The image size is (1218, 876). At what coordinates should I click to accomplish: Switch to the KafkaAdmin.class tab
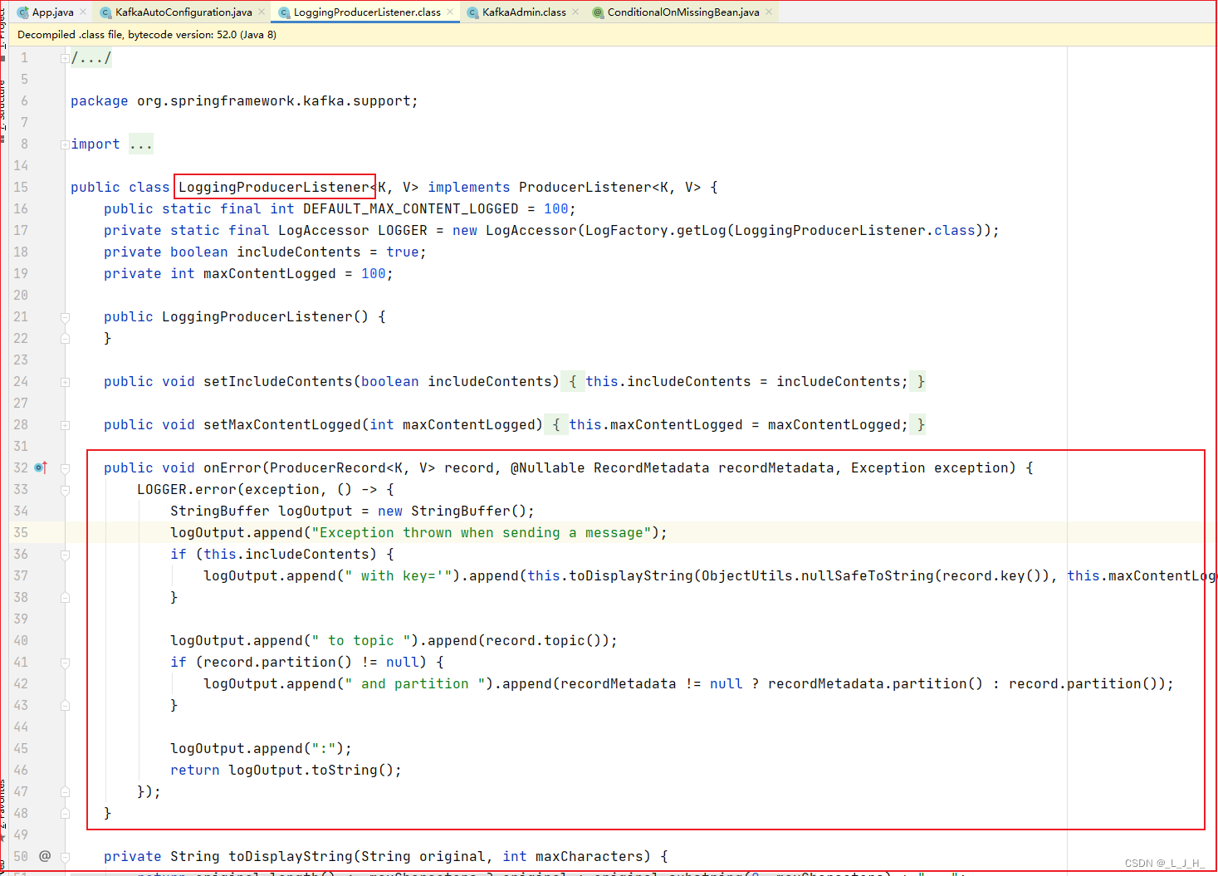coord(524,12)
